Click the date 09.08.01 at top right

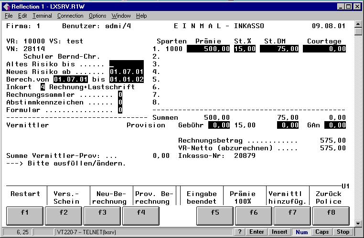(x=329, y=26)
